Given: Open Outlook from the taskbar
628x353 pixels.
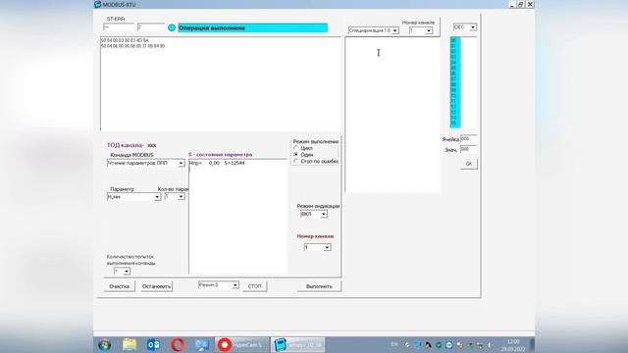Looking at the screenshot, I should (153, 344).
